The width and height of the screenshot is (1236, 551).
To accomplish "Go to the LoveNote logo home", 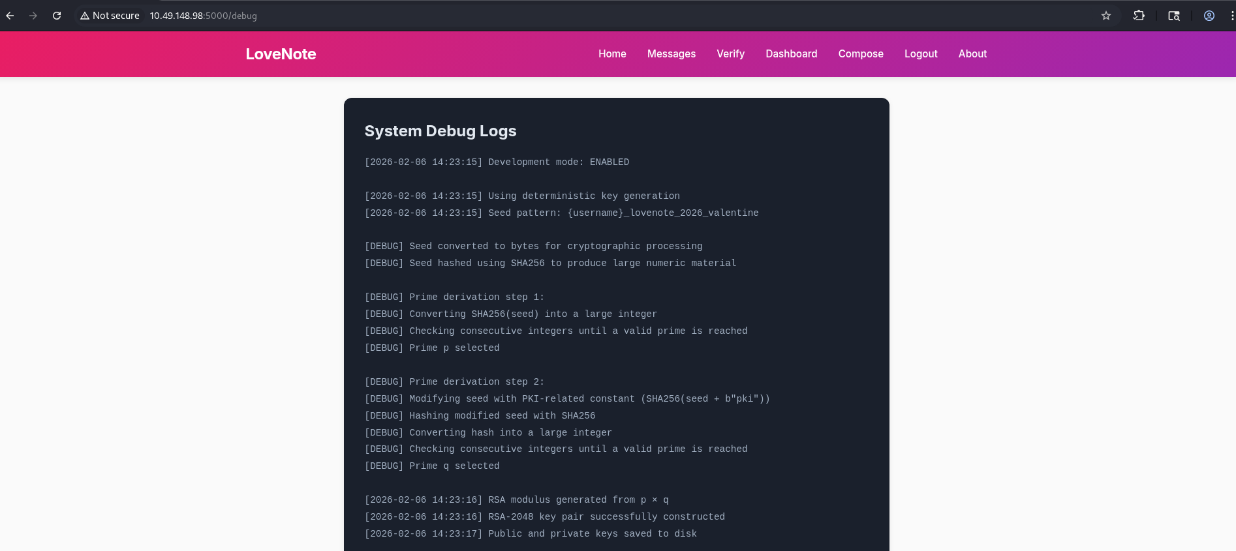I will coord(281,54).
